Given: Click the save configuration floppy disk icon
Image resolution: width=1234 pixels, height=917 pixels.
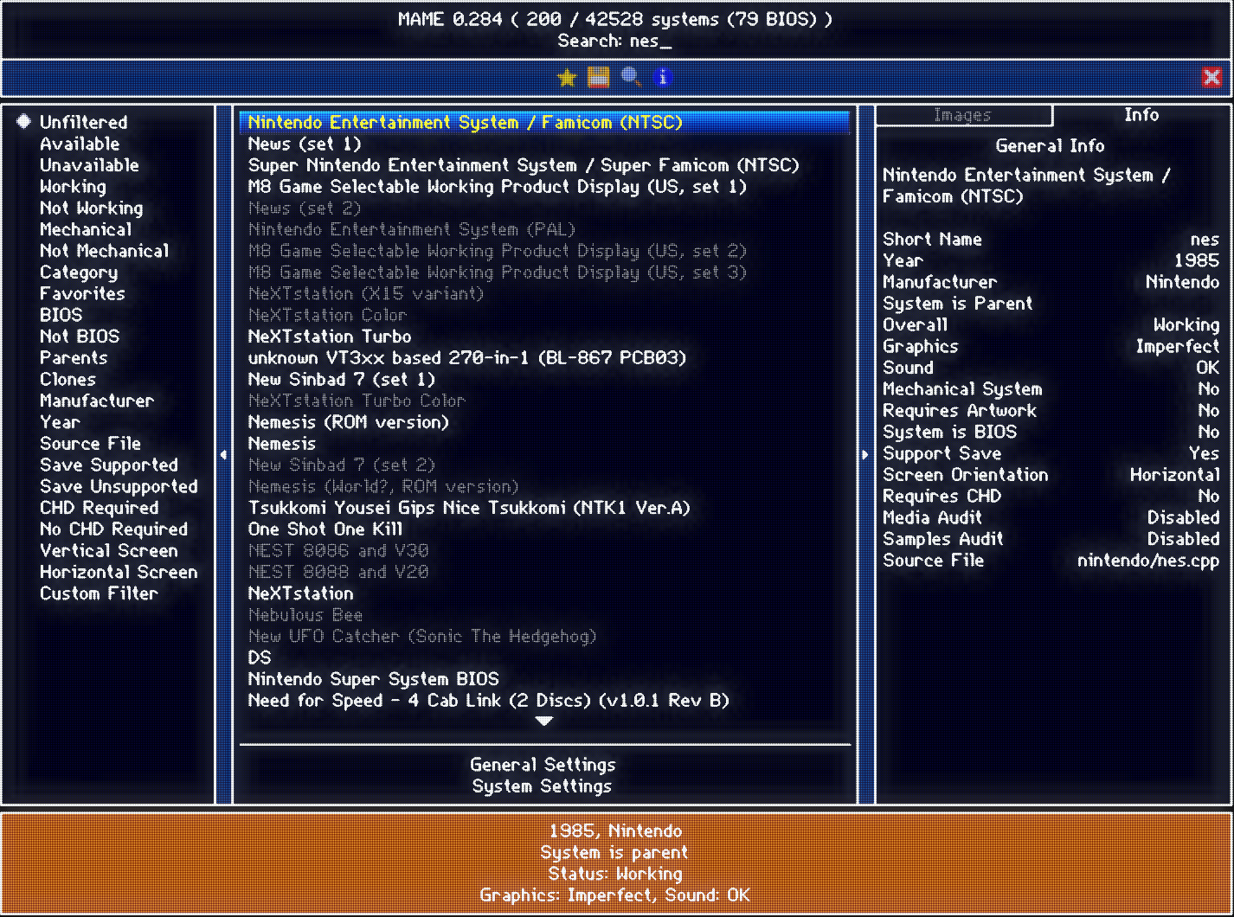Looking at the screenshot, I should [x=598, y=77].
